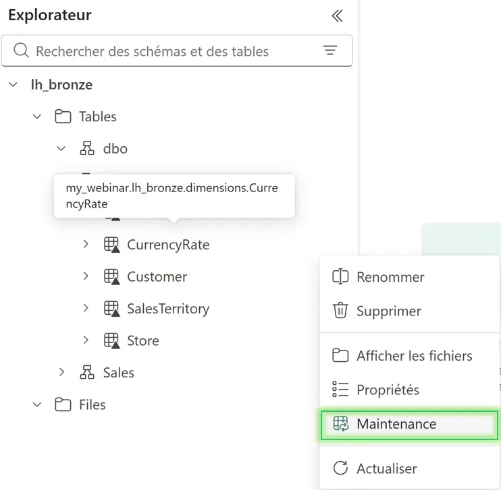Open Maintenance from the context menu
501x490 pixels.
396,424
